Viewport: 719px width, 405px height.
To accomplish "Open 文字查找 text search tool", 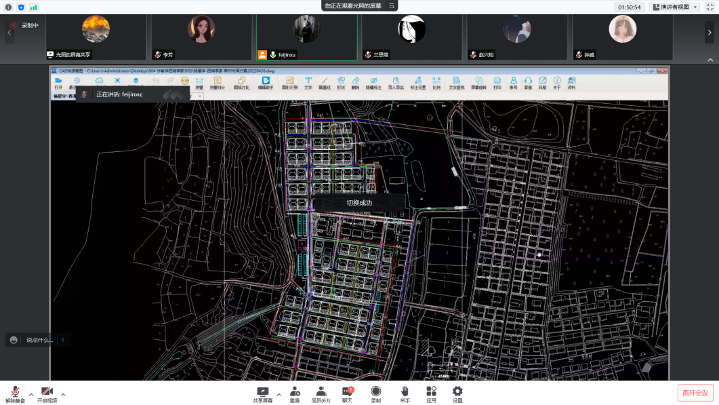I will click(x=457, y=83).
